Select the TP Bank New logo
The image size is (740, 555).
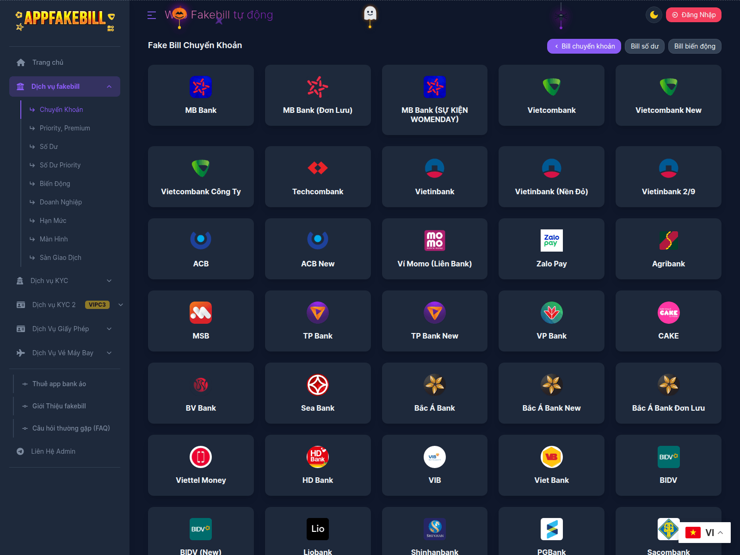(435, 313)
